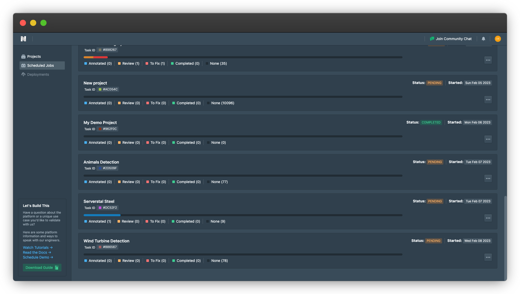
Task: Click the Deployments sidebar icon
Action: pyautogui.click(x=23, y=74)
